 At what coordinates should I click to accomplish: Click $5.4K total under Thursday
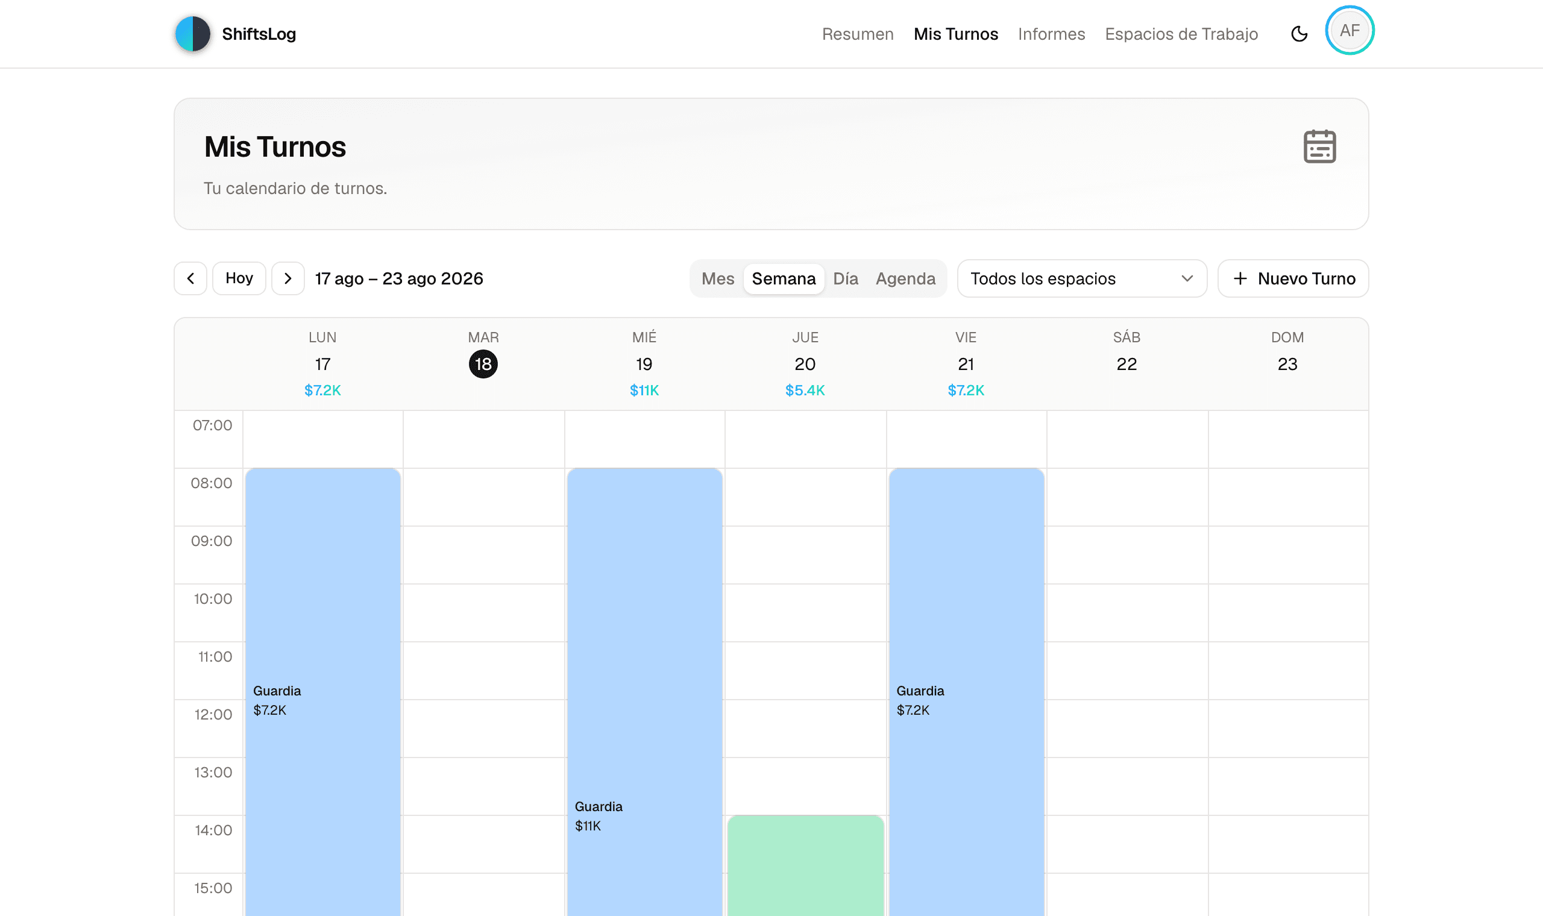click(805, 390)
